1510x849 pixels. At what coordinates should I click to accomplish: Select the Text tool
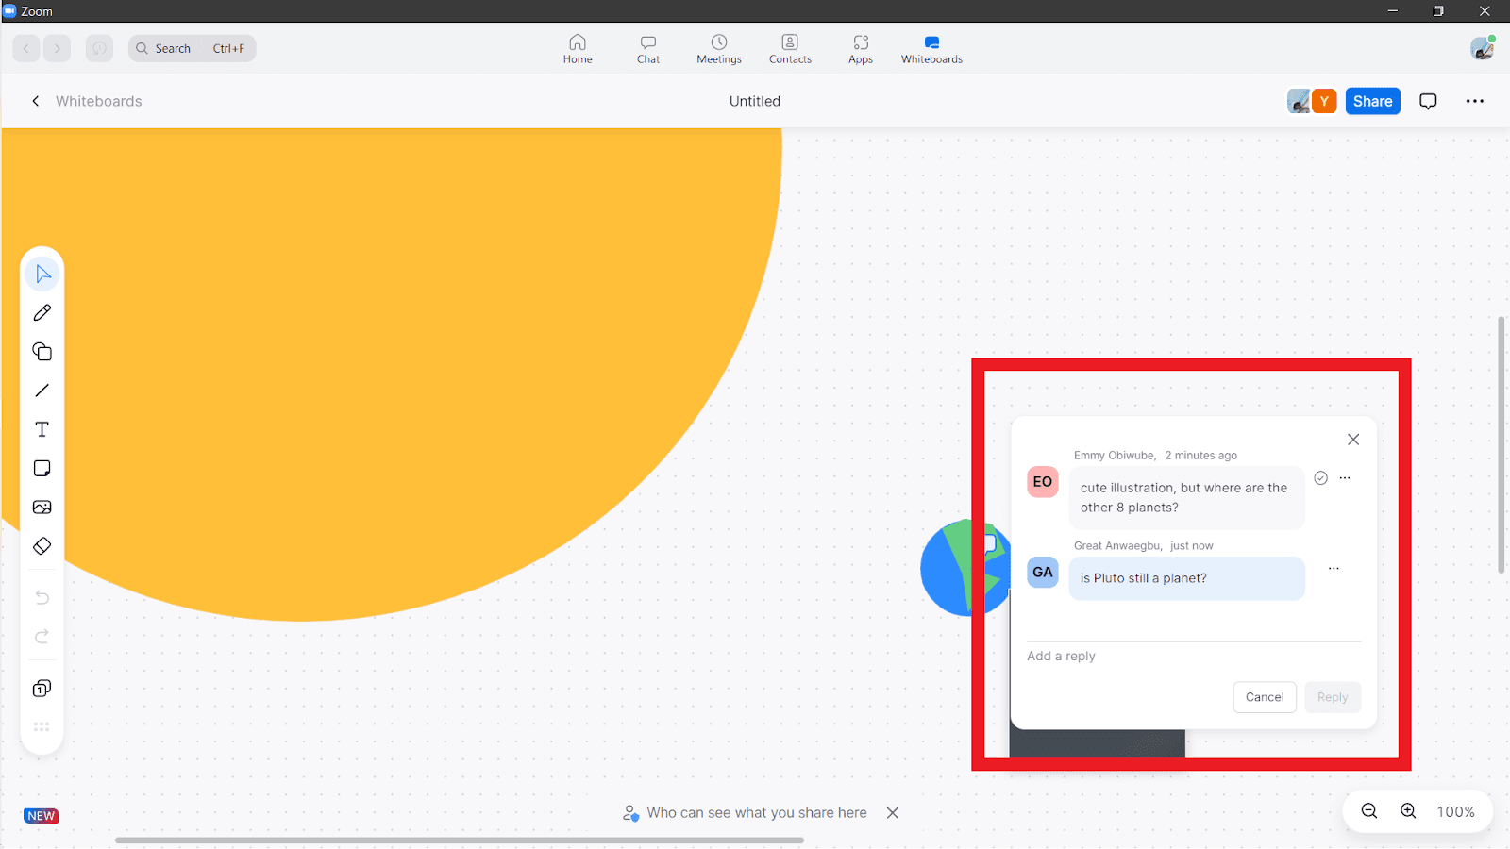click(42, 428)
